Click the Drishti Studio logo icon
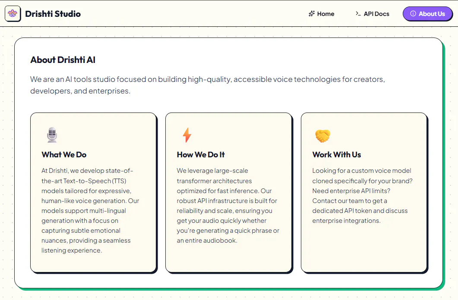The image size is (458, 300). coord(13,13)
